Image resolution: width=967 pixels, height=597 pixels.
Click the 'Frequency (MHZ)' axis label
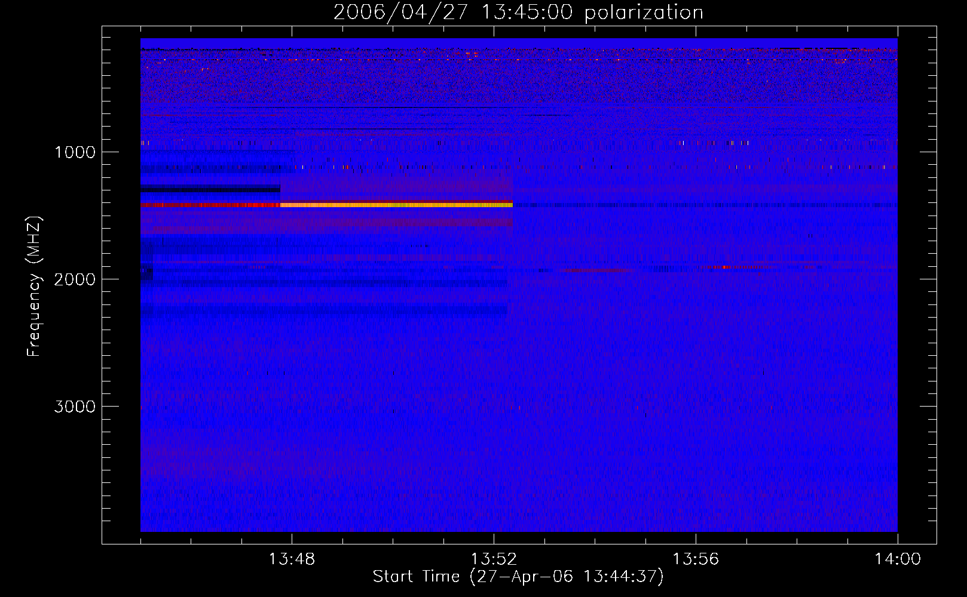33,287
